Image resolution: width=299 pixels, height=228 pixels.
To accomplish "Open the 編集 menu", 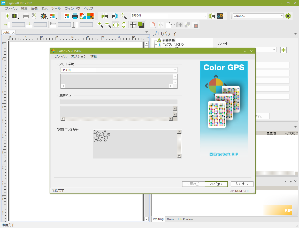I will pos(24,8).
